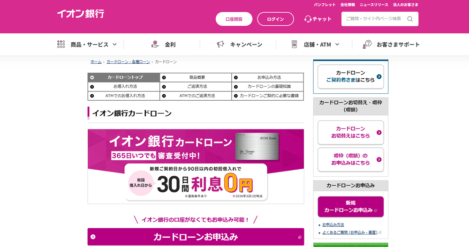Click the イオン銀行カードローン promotional banner
Image resolution: width=469 pixels, height=247 pixels.
(x=196, y=166)
